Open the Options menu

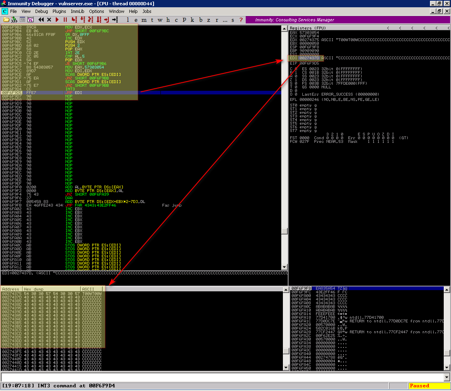coord(96,11)
